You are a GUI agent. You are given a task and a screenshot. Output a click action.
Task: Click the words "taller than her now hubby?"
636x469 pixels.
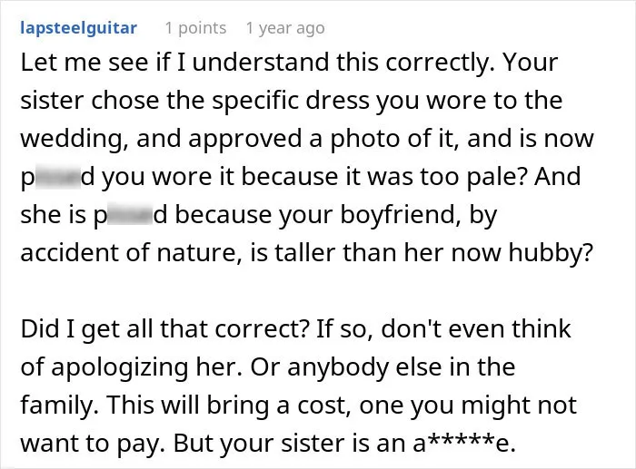(x=433, y=253)
